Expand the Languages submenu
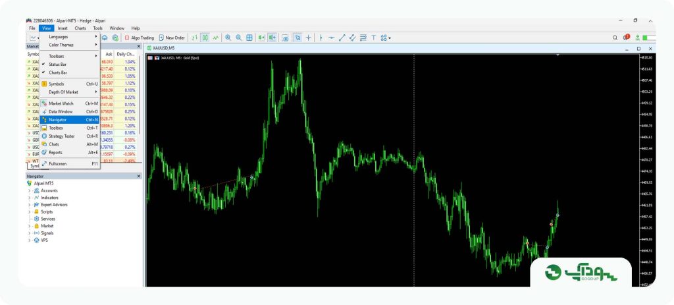674x305 pixels. point(70,37)
